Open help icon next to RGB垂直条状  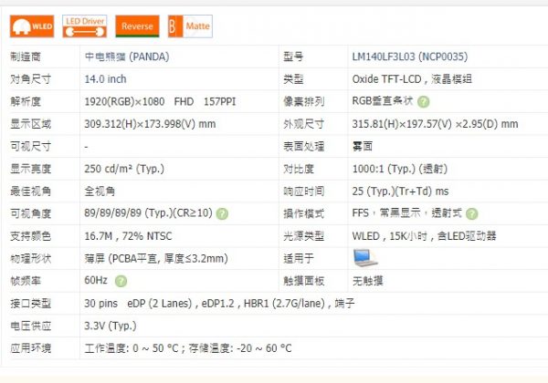coord(423,102)
